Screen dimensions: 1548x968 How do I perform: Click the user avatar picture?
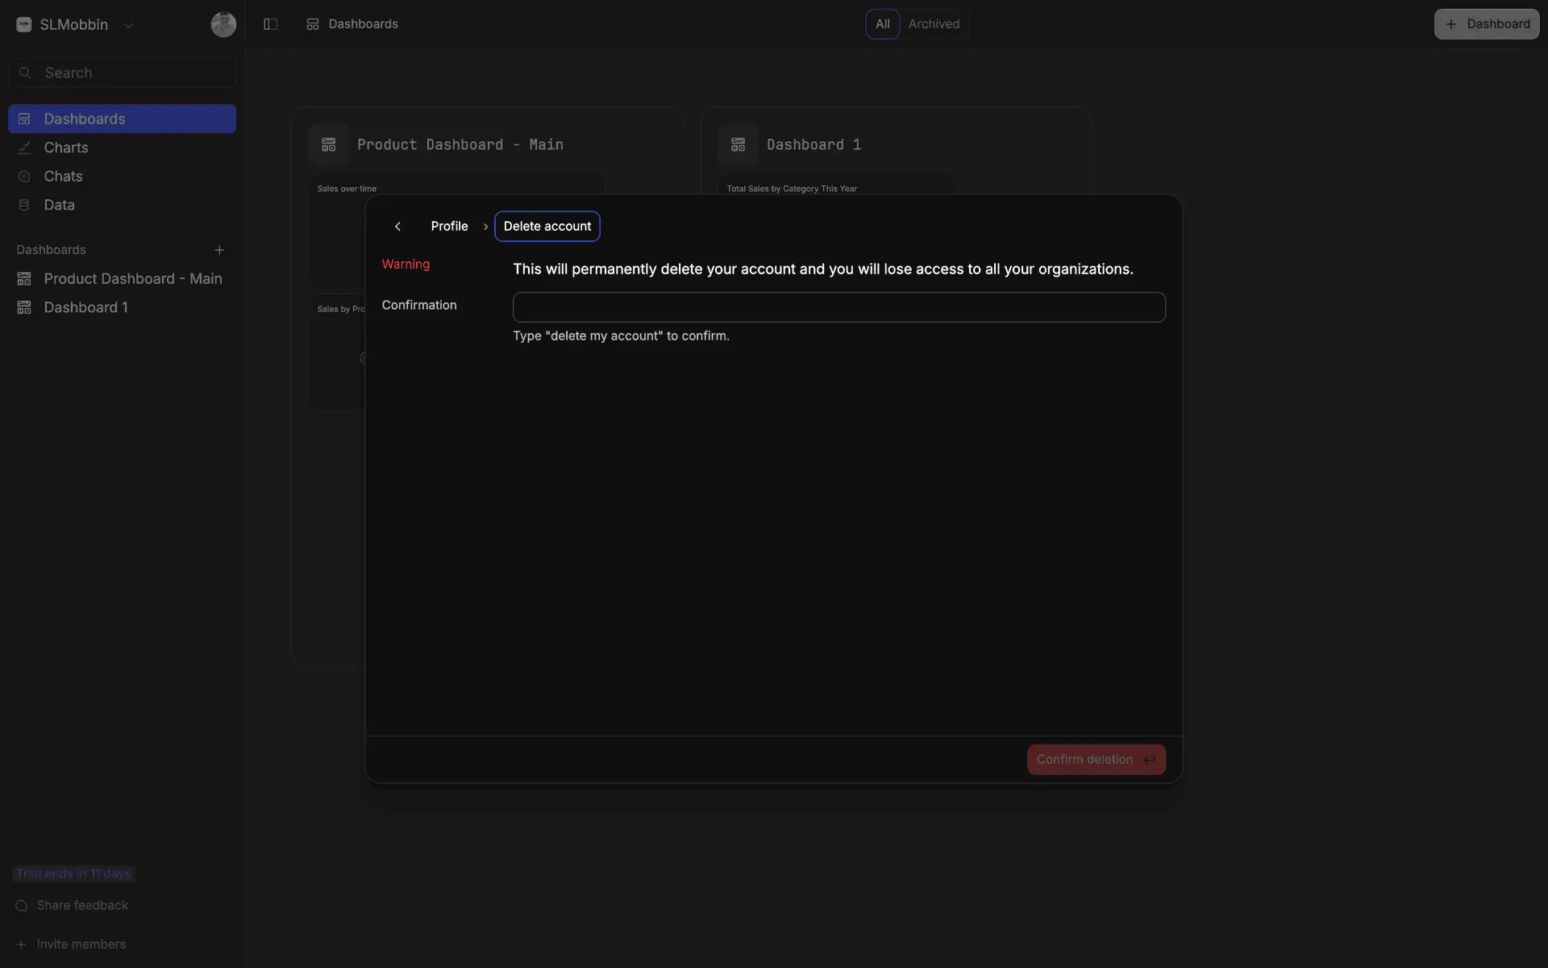pos(223,24)
